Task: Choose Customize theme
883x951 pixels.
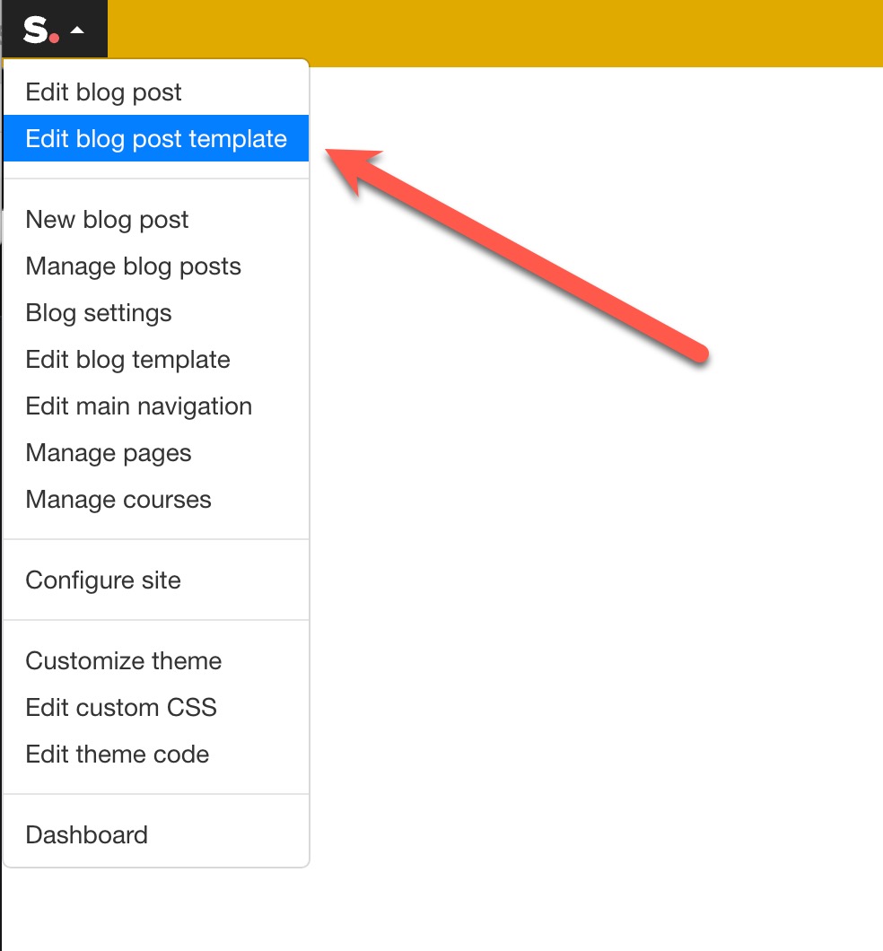Action: (x=124, y=660)
